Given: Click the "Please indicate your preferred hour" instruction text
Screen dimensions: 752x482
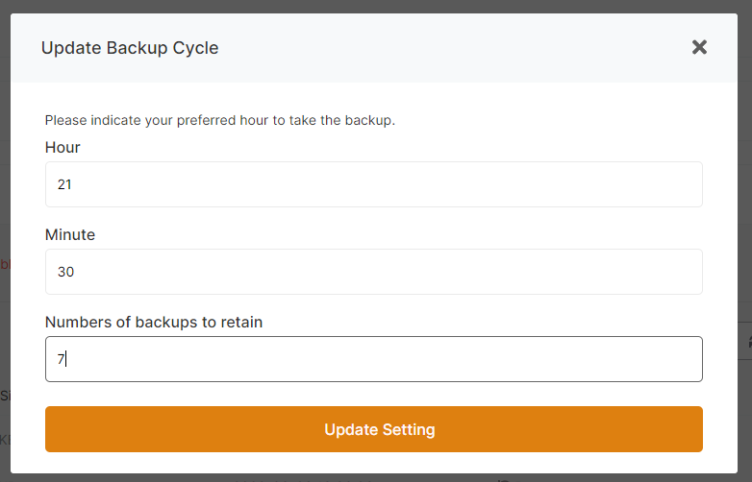Looking at the screenshot, I should [x=220, y=121].
